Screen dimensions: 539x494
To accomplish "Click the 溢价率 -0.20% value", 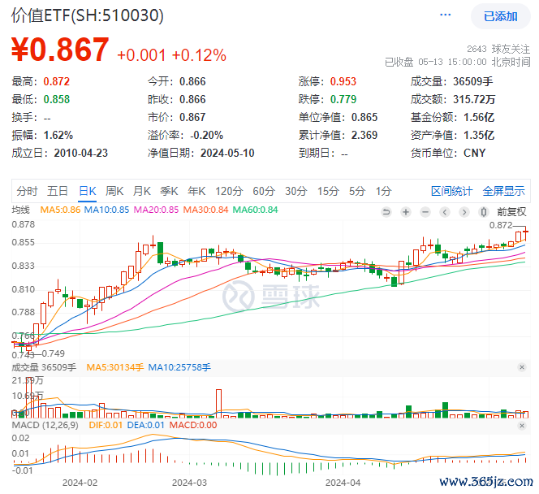I will 206,135.
